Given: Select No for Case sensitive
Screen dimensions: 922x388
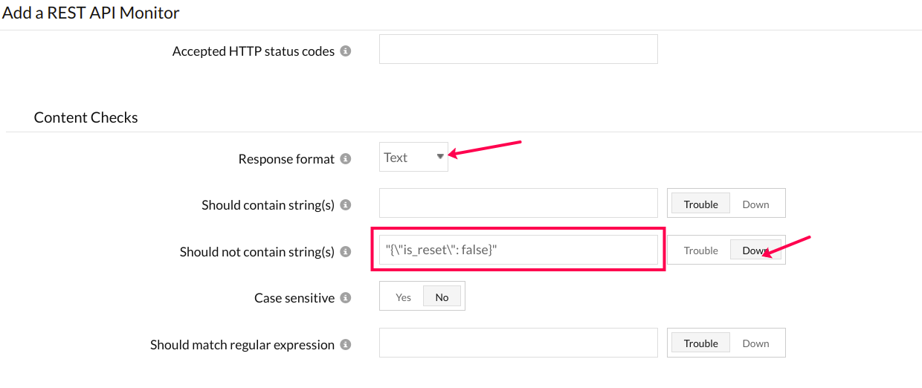Looking at the screenshot, I should [x=442, y=297].
